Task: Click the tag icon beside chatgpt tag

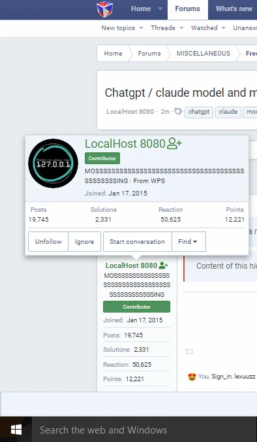Action: coord(178,111)
